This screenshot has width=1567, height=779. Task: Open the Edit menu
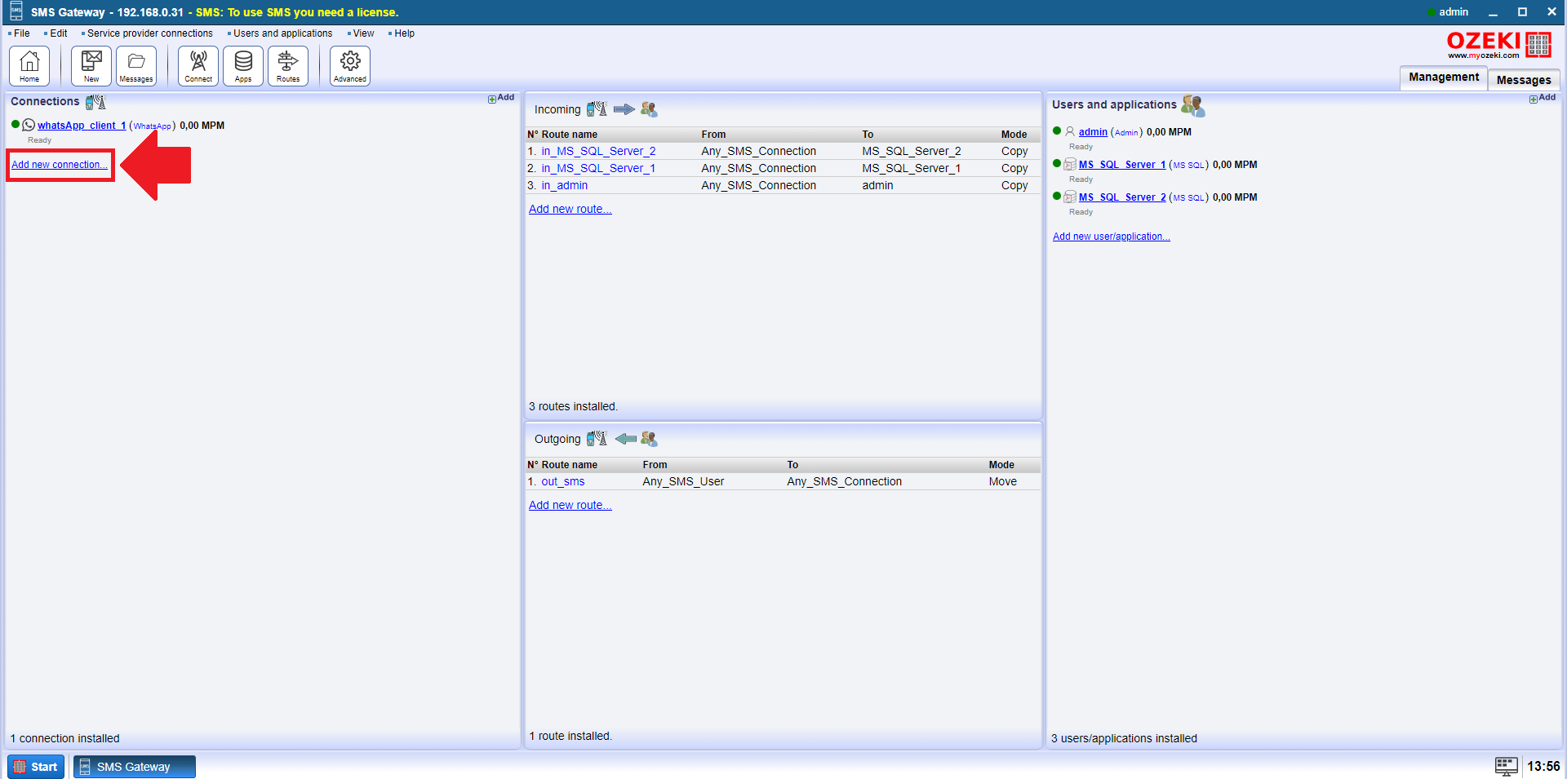[x=59, y=33]
